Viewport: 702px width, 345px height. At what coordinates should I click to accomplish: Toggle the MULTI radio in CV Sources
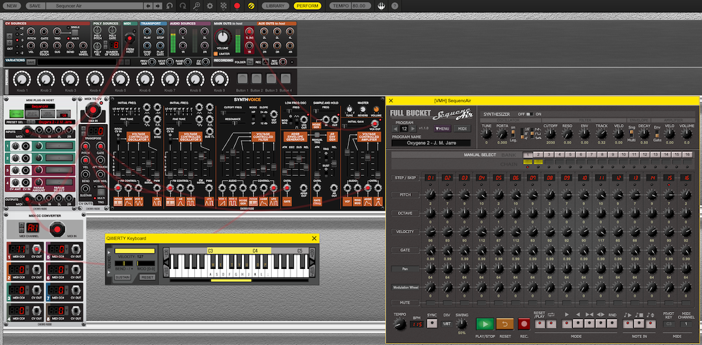coord(68,38)
